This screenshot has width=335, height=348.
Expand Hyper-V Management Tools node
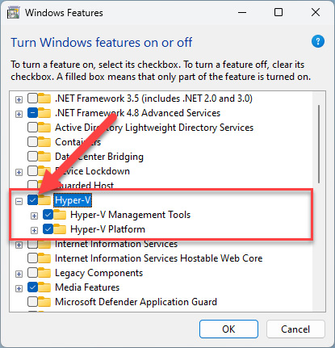(x=34, y=216)
